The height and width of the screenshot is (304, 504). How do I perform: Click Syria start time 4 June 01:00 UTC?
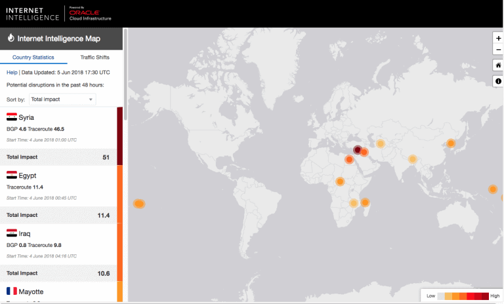41,140
